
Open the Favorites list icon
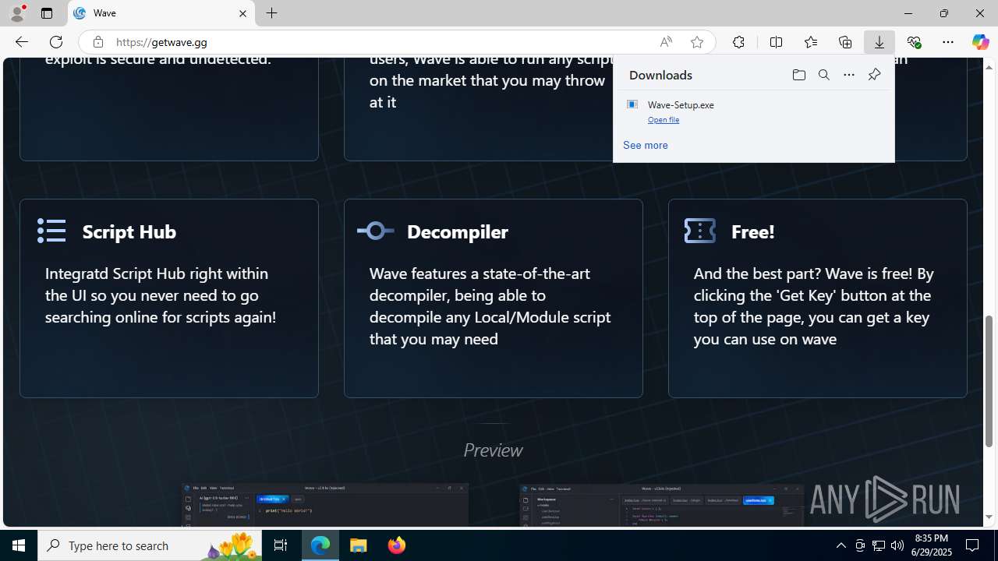pos(811,42)
